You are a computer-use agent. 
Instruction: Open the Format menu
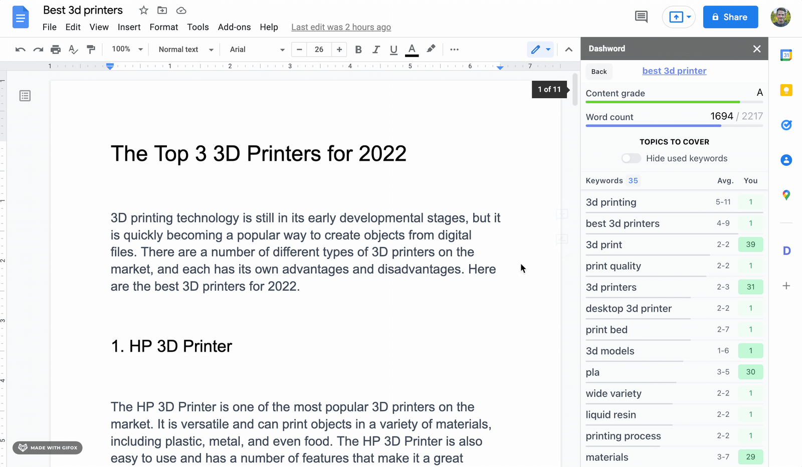(164, 27)
